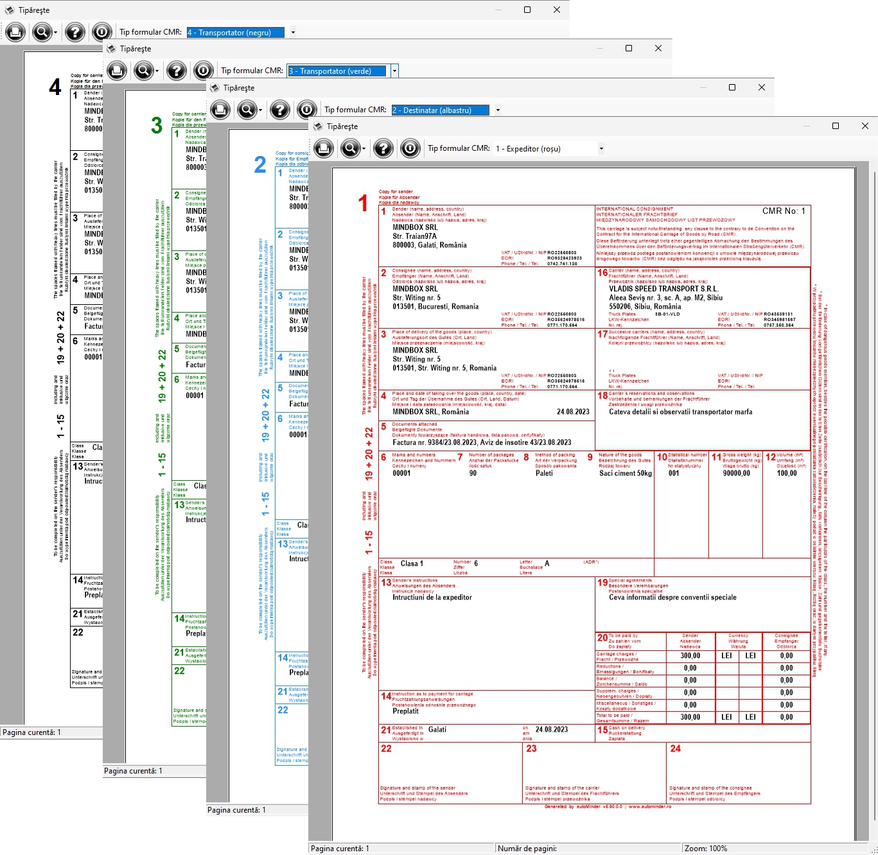The height and width of the screenshot is (855, 878).
Task: Click 'Preplatit' in box 14 of red form
Action: point(405,711)
